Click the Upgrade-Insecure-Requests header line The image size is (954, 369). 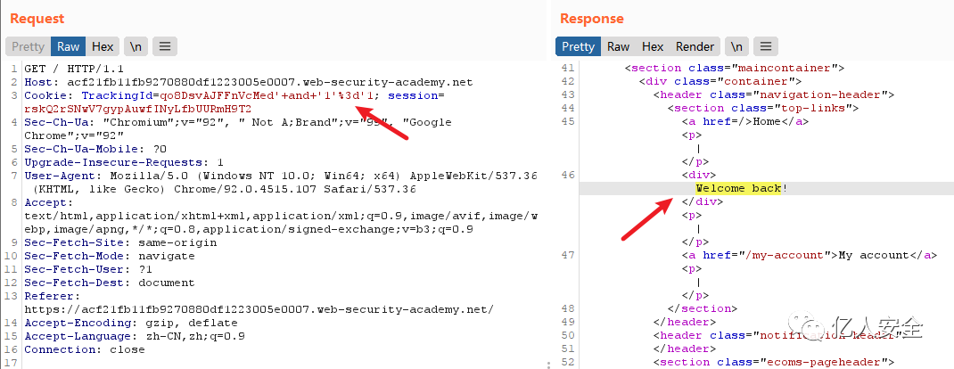(124, 162)
